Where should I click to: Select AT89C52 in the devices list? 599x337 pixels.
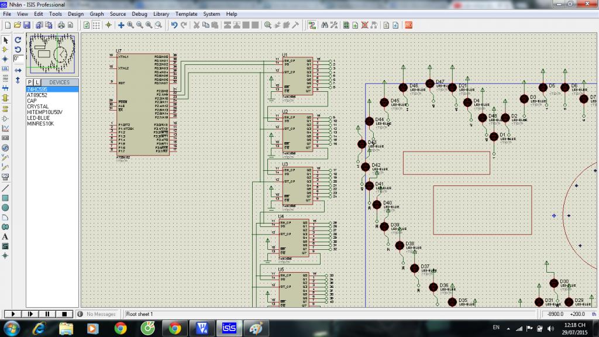37,95
